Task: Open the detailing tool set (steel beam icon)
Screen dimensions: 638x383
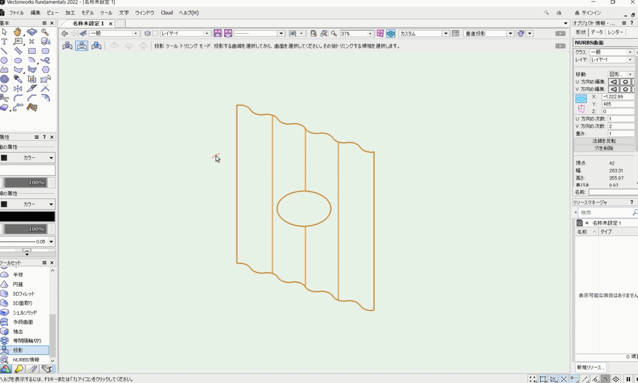Action: coord(47,369)
